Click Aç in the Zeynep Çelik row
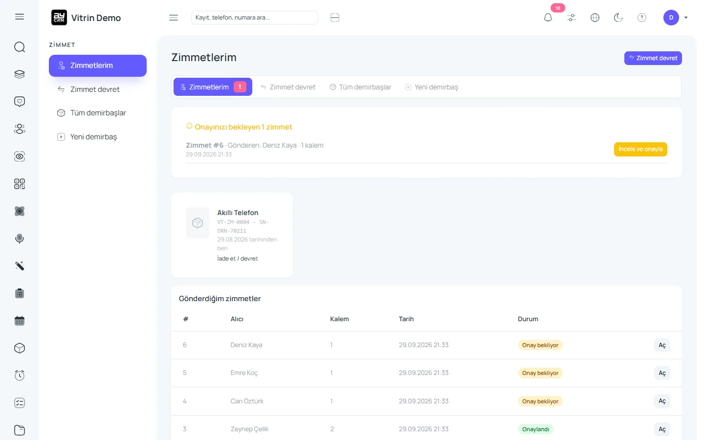 pyautogui.click(x=662, y=429)
